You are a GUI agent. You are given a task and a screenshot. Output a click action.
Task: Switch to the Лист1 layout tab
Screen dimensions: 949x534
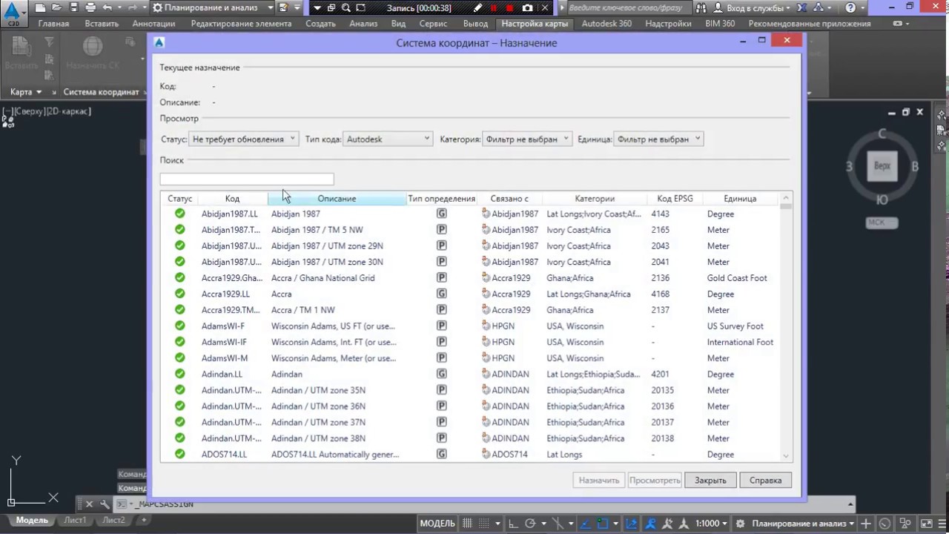(x=75, y=520)
